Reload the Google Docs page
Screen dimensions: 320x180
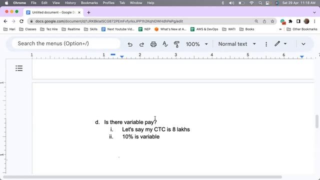pyautogui.click(x=21, y=21)
